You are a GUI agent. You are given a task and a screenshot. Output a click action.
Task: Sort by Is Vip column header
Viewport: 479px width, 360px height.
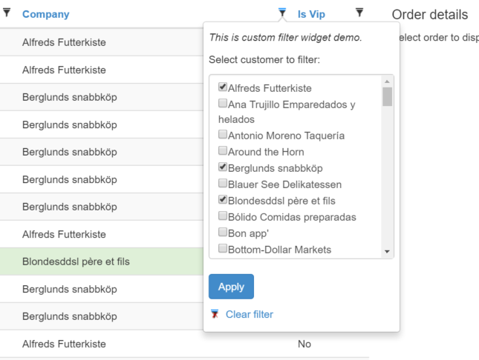pos(311,14)
